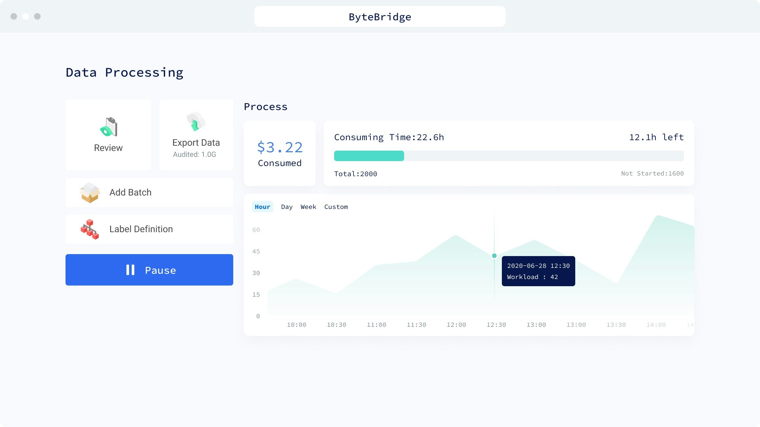Screen dimensions: 760x427
Task: Click the chart data point at 12:30
Action: tap(494, 256)
